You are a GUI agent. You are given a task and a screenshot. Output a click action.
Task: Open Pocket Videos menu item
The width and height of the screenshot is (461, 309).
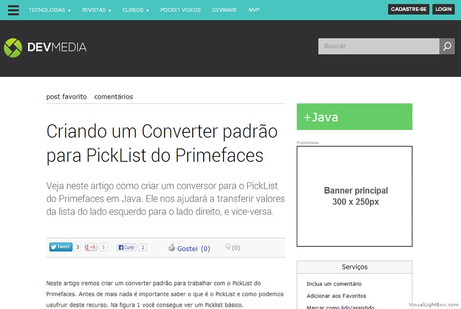click(181, 10)
